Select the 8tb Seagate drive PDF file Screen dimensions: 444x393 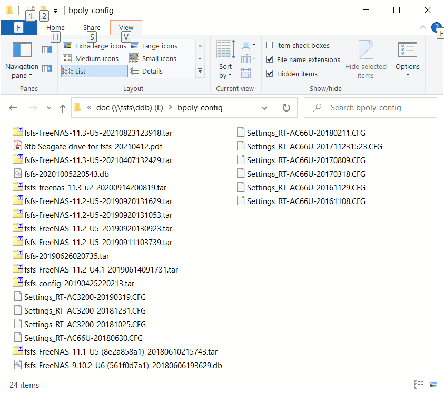(88, 147)
